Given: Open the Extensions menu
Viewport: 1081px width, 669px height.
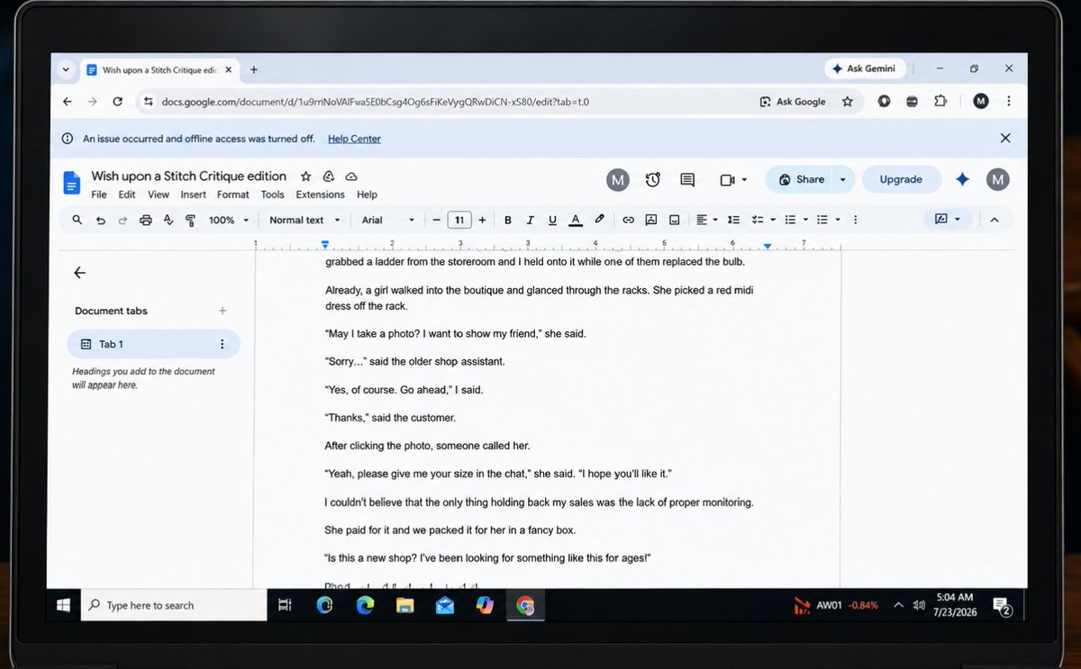Looking at the screenshot, I should click(x=320, y=194).
